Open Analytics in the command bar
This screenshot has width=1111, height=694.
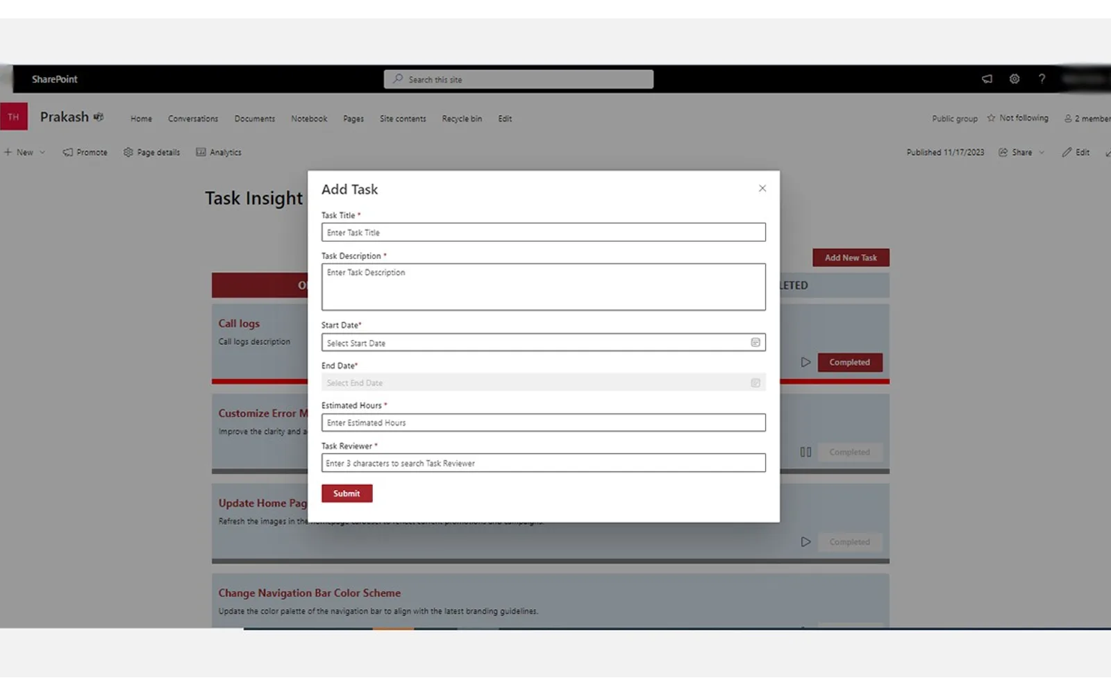tap(219, 152)
